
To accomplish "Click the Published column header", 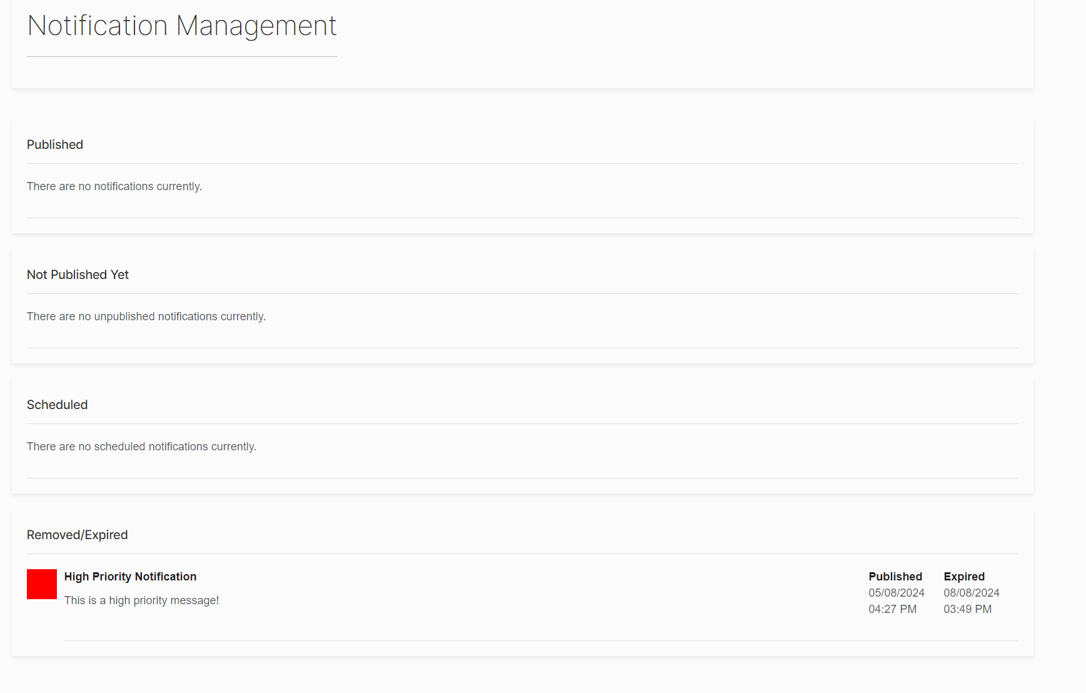I will [895, 576].
